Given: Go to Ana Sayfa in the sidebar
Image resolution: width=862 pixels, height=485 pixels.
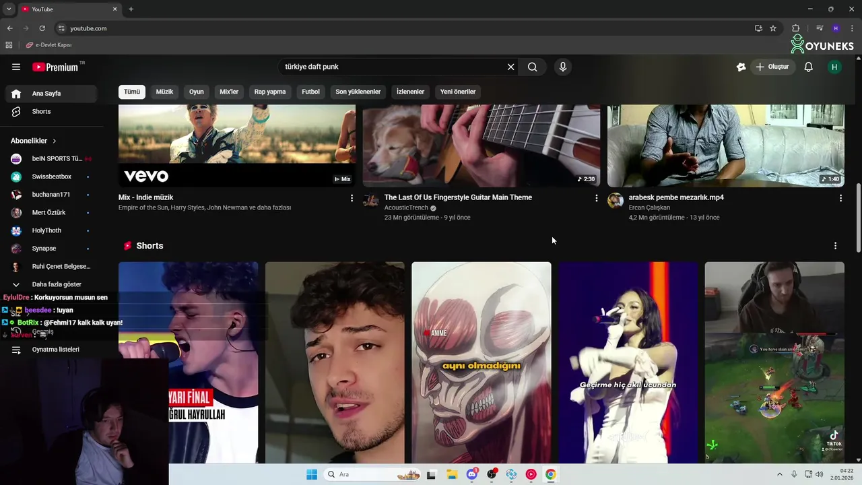Looking at the screenshot, I should tap(51, 94).
